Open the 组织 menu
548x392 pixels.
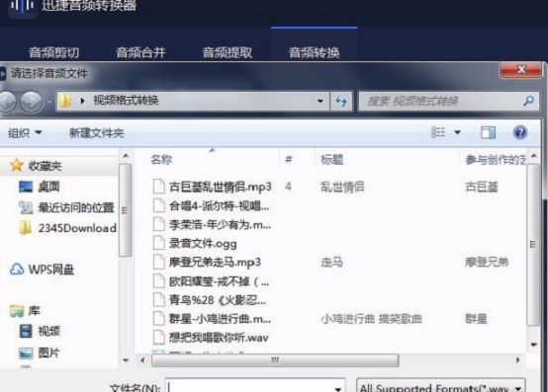point(25,133)
